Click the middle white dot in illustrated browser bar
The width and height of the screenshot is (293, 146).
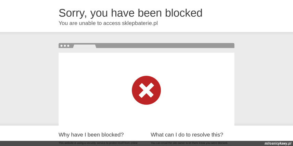[x=65, y=46]
